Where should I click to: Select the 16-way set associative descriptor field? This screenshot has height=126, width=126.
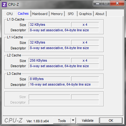coord(64,84)
